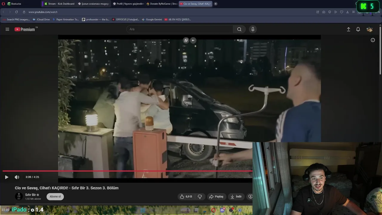Show video info card icon
Screen dimensions: 382x215
coord(373,40)
